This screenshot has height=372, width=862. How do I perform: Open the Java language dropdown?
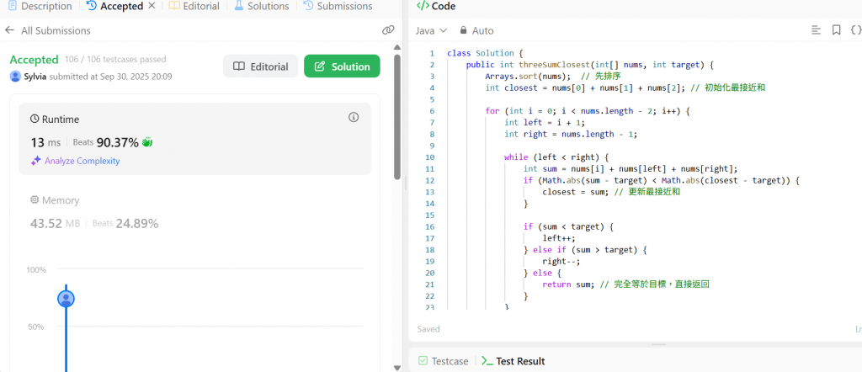click(x=432, y=31)
